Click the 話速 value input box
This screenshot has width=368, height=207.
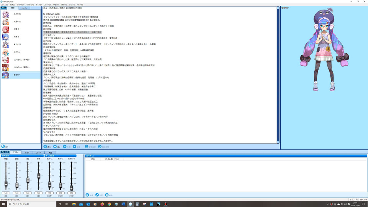[17, 193]
